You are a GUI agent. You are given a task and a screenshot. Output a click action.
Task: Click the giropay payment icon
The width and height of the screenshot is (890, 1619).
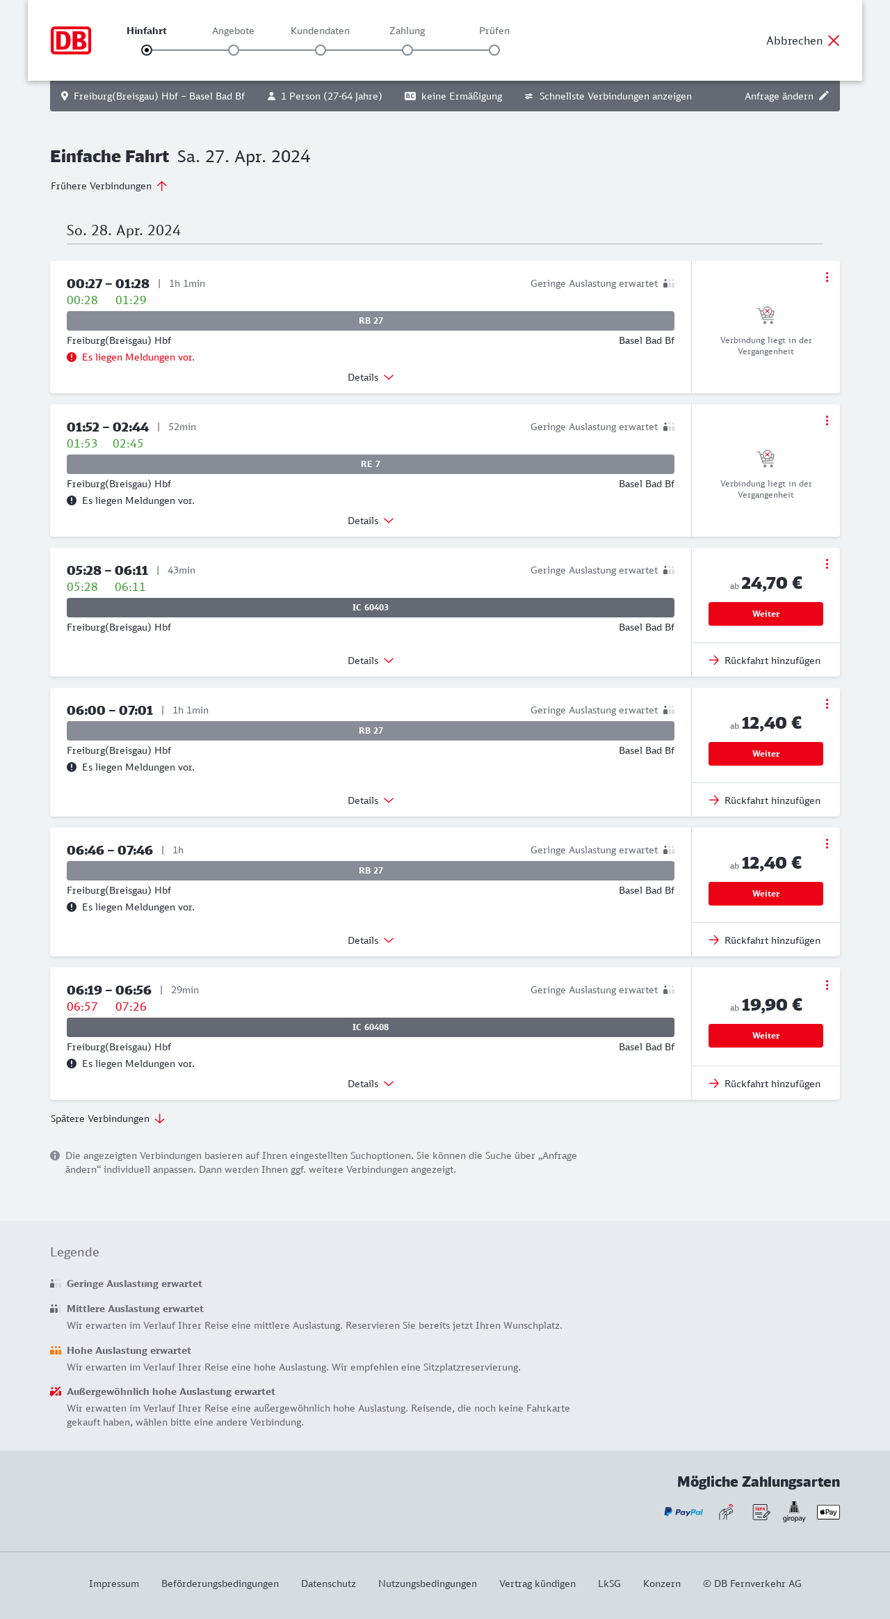coord(794,1512)
